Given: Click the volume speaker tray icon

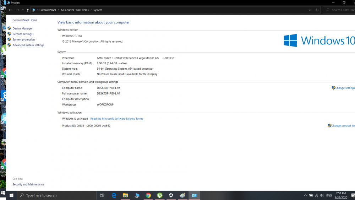Looking at the screenshot, I should [322, 195].
